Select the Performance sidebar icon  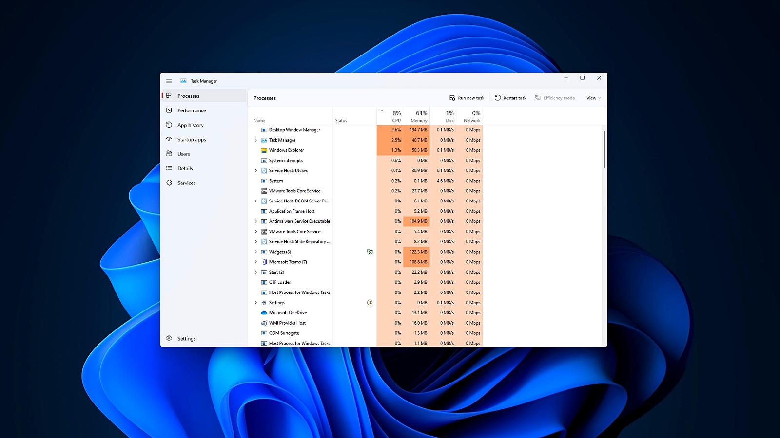tap(169, 110)
